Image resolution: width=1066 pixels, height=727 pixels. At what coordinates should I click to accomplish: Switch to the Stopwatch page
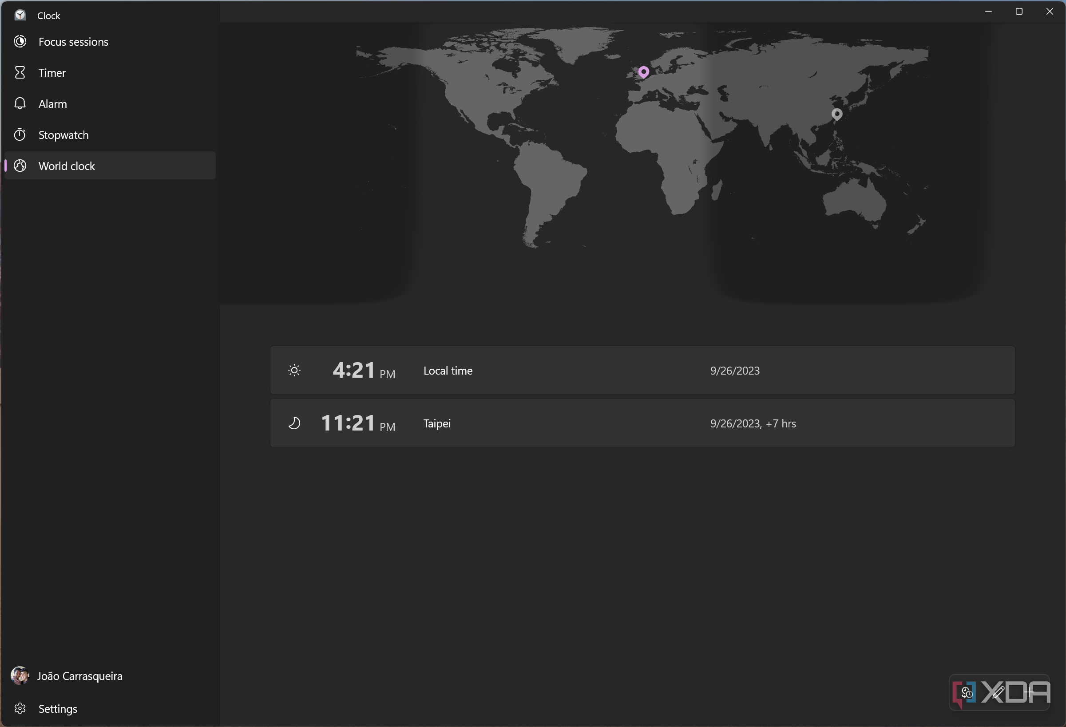pyautogui.click(x=63, y=135)
